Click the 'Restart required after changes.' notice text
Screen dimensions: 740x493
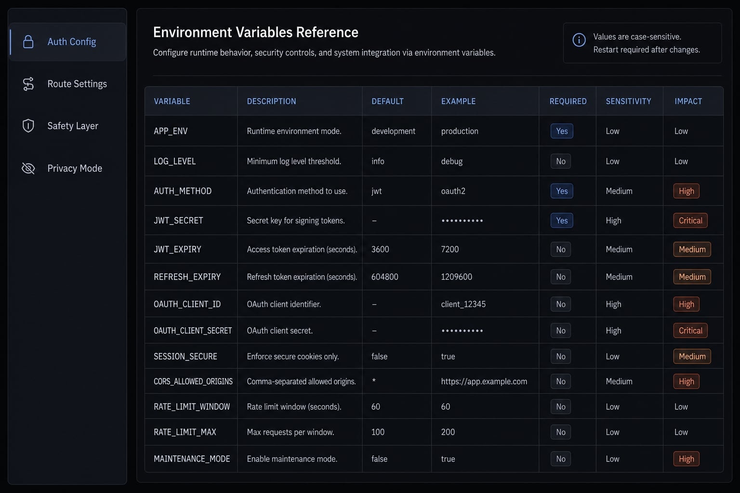pyautogui.click(x=647, y=50)
